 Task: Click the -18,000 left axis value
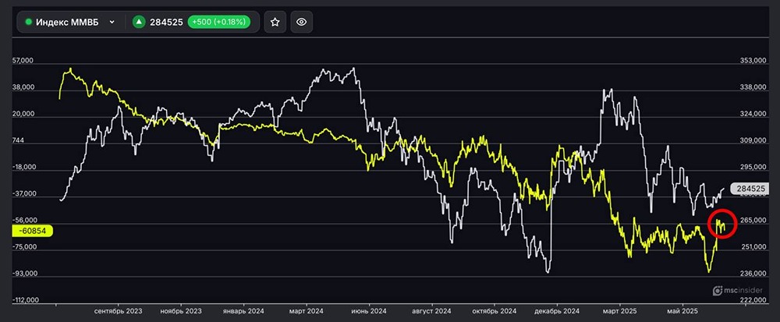[x=23, y=168]
